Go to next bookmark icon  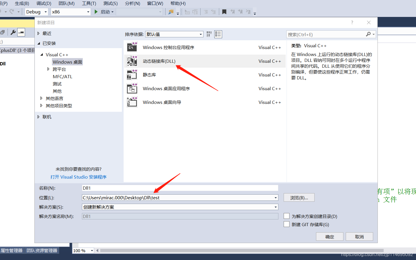[240, 12]
